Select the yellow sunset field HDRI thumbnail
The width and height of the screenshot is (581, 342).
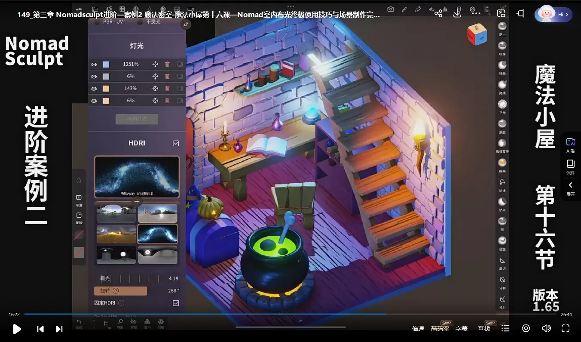[116, 234]
